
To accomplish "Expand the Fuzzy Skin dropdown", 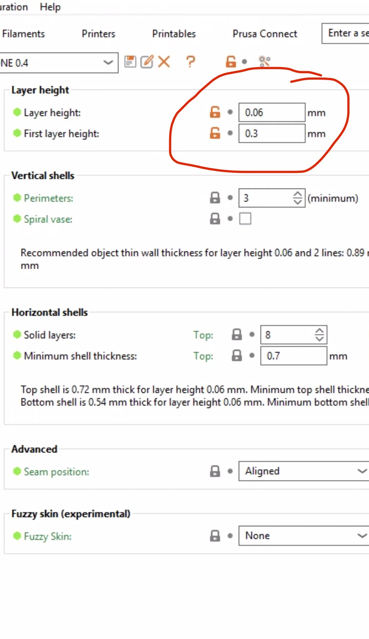I will click(304, 536).
